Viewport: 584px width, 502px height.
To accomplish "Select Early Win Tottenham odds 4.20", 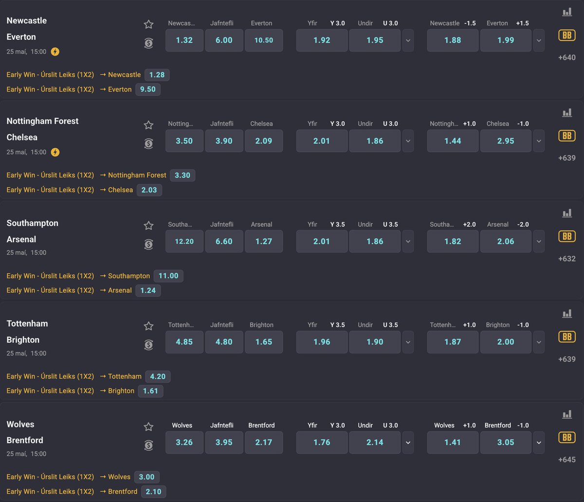I will click(158, 376).
